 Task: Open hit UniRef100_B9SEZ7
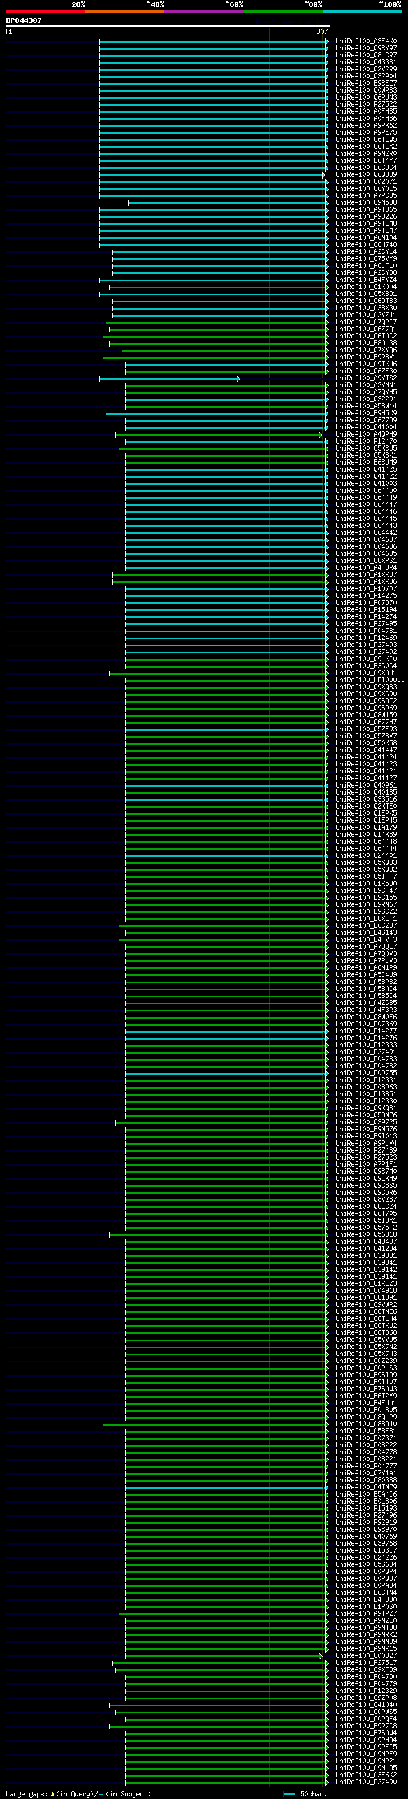point(365,83)
